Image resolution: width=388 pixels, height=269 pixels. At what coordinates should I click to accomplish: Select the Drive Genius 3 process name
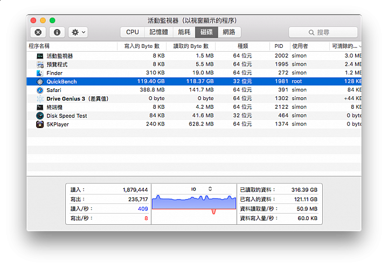pos(78,99)
